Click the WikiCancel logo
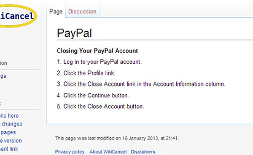 click(x=17, y=16)
